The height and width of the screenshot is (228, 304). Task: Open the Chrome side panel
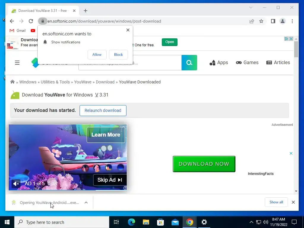point(273,21)
